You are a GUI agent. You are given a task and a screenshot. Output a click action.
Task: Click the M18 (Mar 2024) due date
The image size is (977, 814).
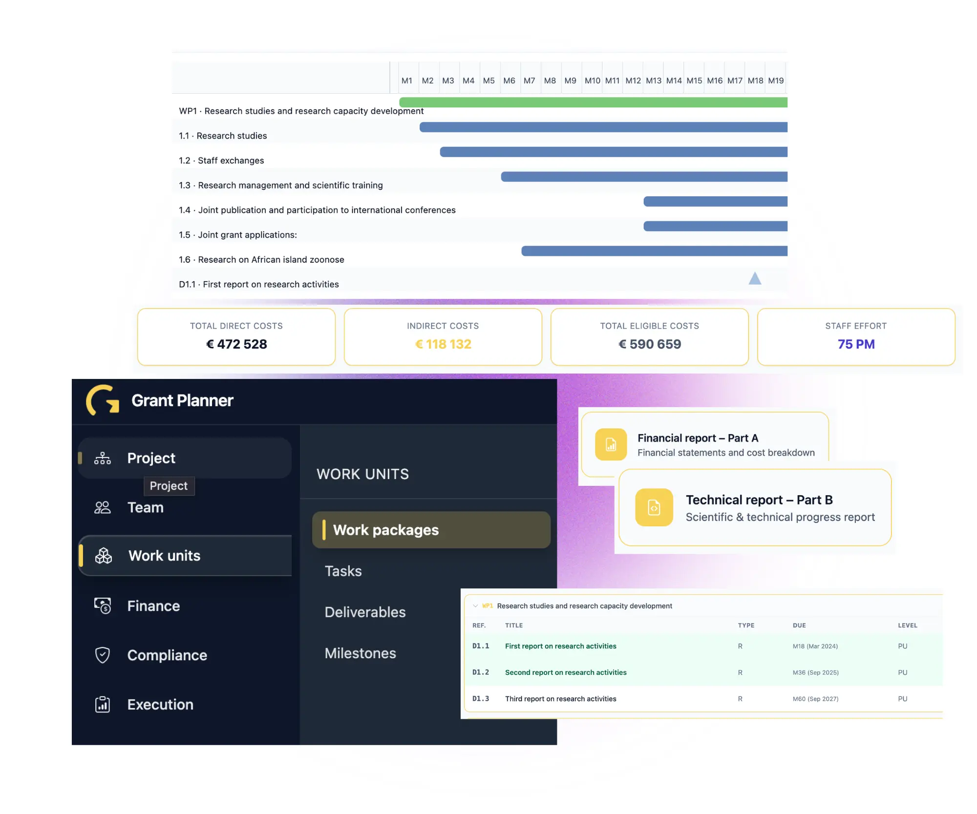815,647
